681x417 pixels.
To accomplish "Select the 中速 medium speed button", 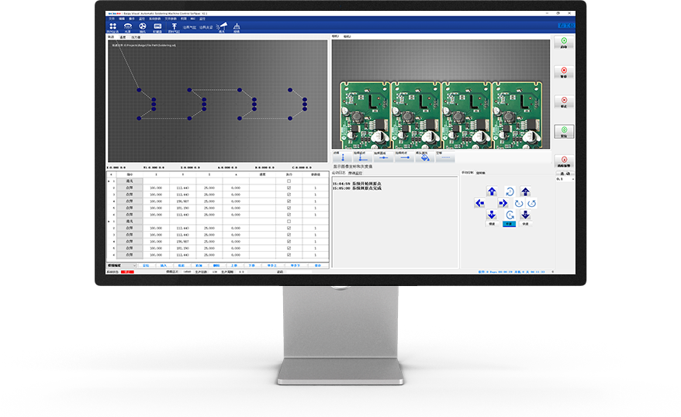I will tap(509, 223).
